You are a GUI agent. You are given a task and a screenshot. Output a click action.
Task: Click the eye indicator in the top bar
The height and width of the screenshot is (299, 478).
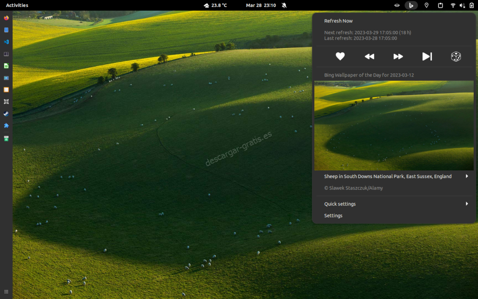pyautogui.click(x=397, y=5)
